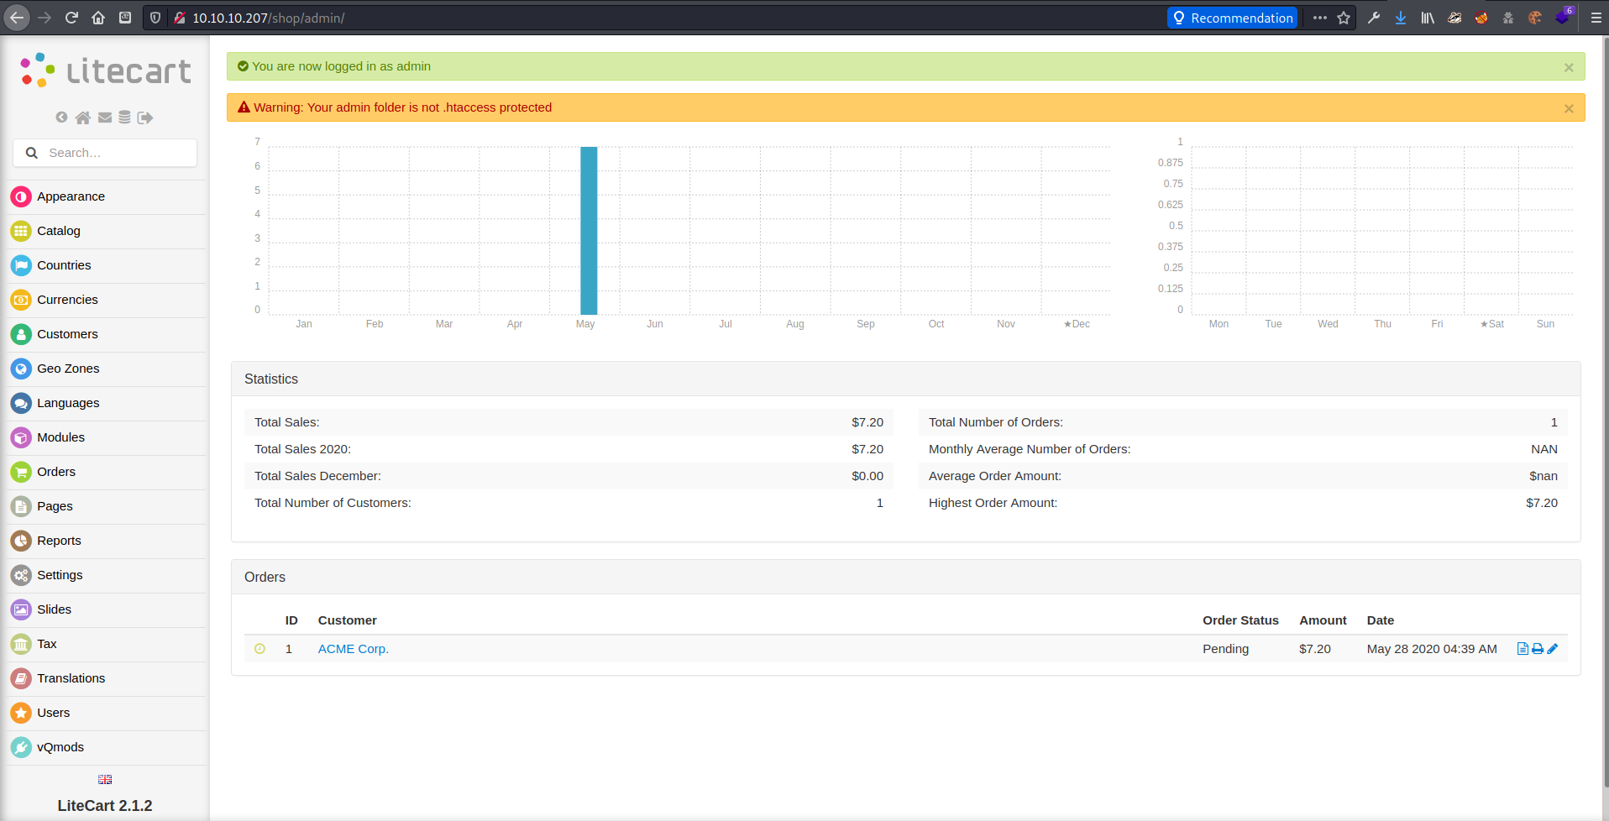Bookmark this page with the star icon

click(1344, 18)
